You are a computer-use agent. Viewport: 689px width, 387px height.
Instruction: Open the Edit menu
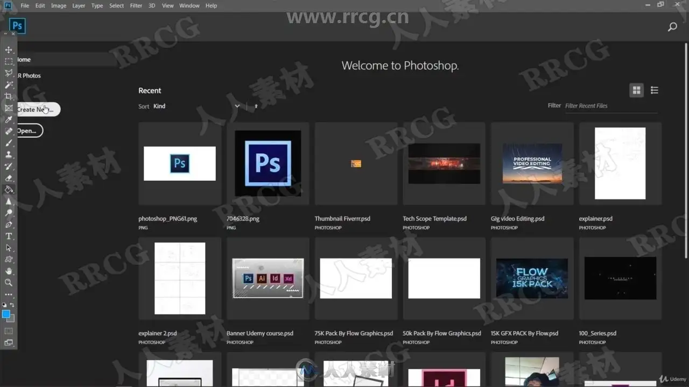tap(40, 5)
